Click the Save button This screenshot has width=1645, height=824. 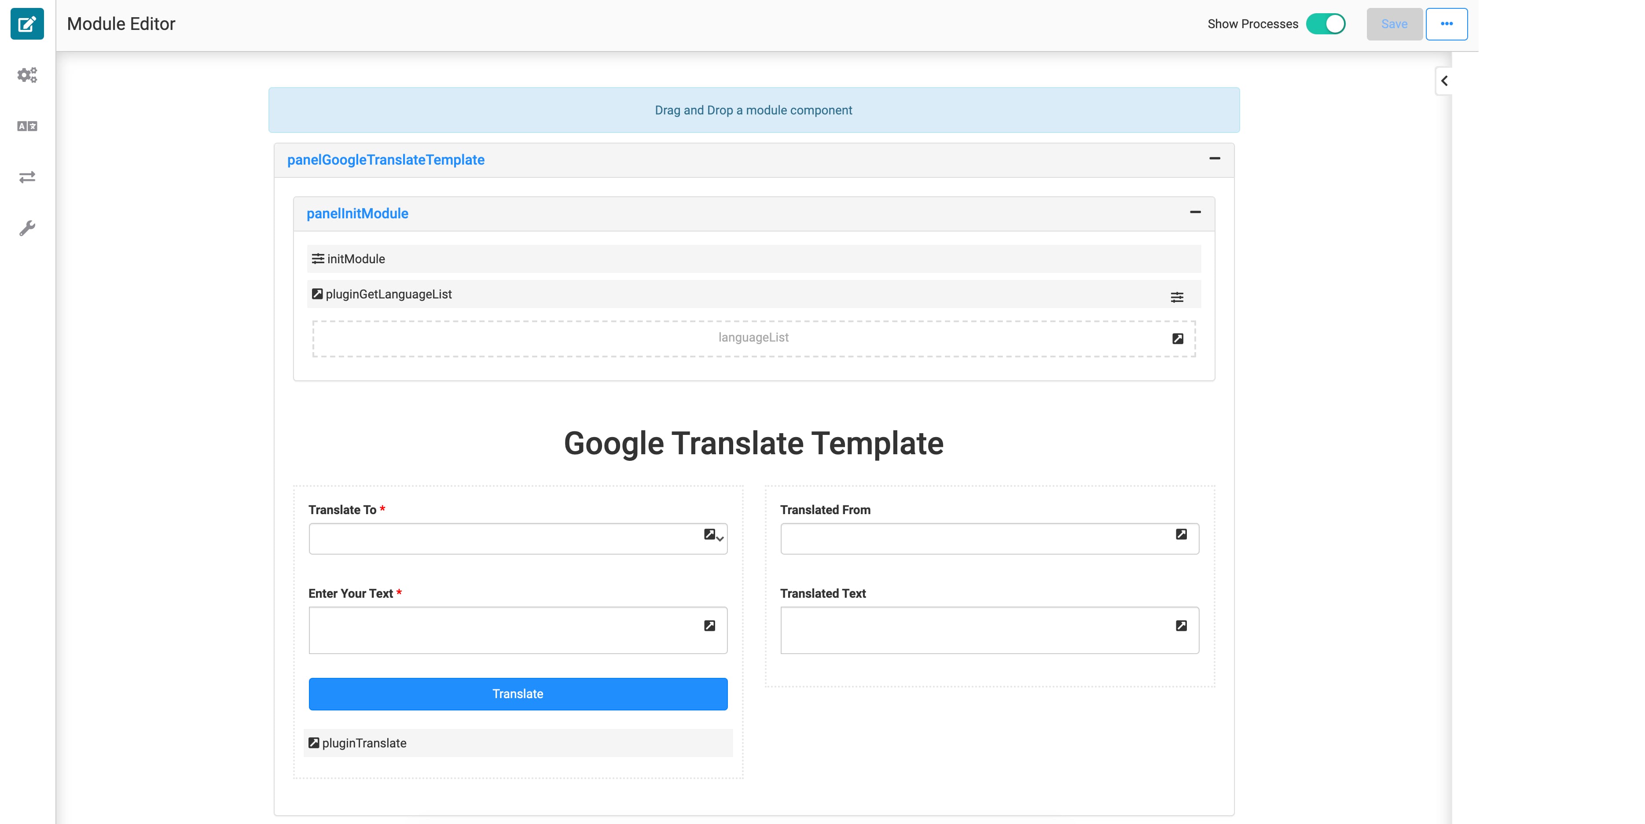click(1394, 24)
